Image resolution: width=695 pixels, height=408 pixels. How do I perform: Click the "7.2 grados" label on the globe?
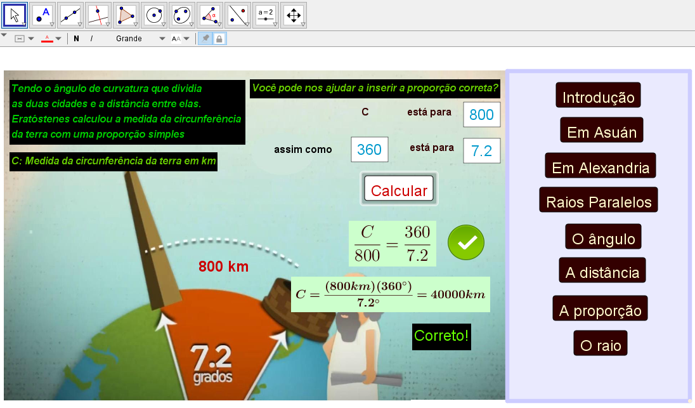(x=212, y=364)
